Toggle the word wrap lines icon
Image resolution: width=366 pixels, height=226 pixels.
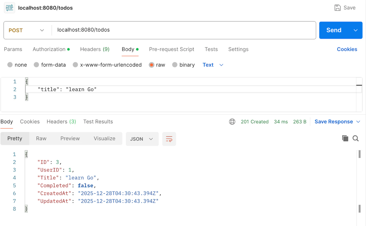point(169,139)
